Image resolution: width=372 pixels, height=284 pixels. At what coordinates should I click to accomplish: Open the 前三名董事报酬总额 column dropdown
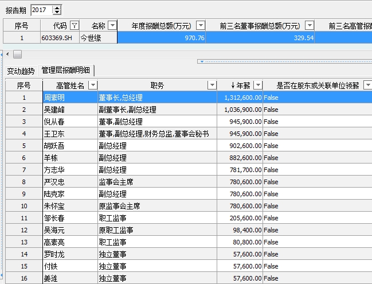pos(310,25)
